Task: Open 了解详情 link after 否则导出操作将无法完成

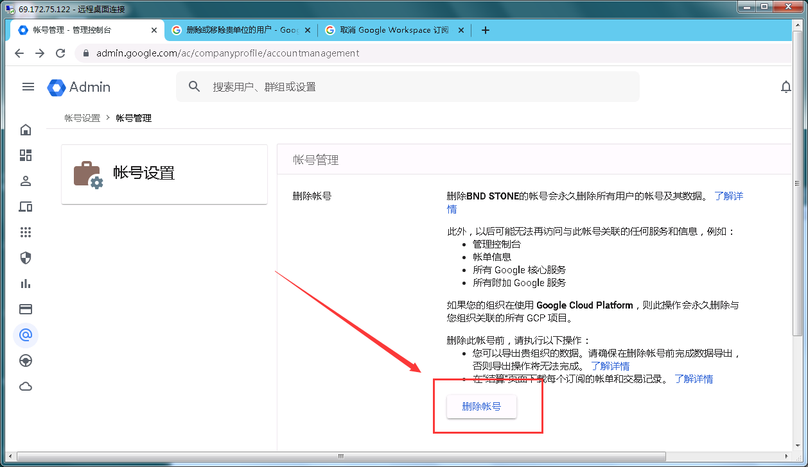Action: click(610, 366)
